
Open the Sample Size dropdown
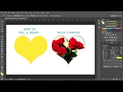click(x=19, y=16)
